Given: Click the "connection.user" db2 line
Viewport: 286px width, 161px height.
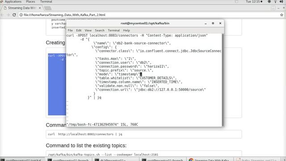Looking at the screenshot, I should (123, 63).
